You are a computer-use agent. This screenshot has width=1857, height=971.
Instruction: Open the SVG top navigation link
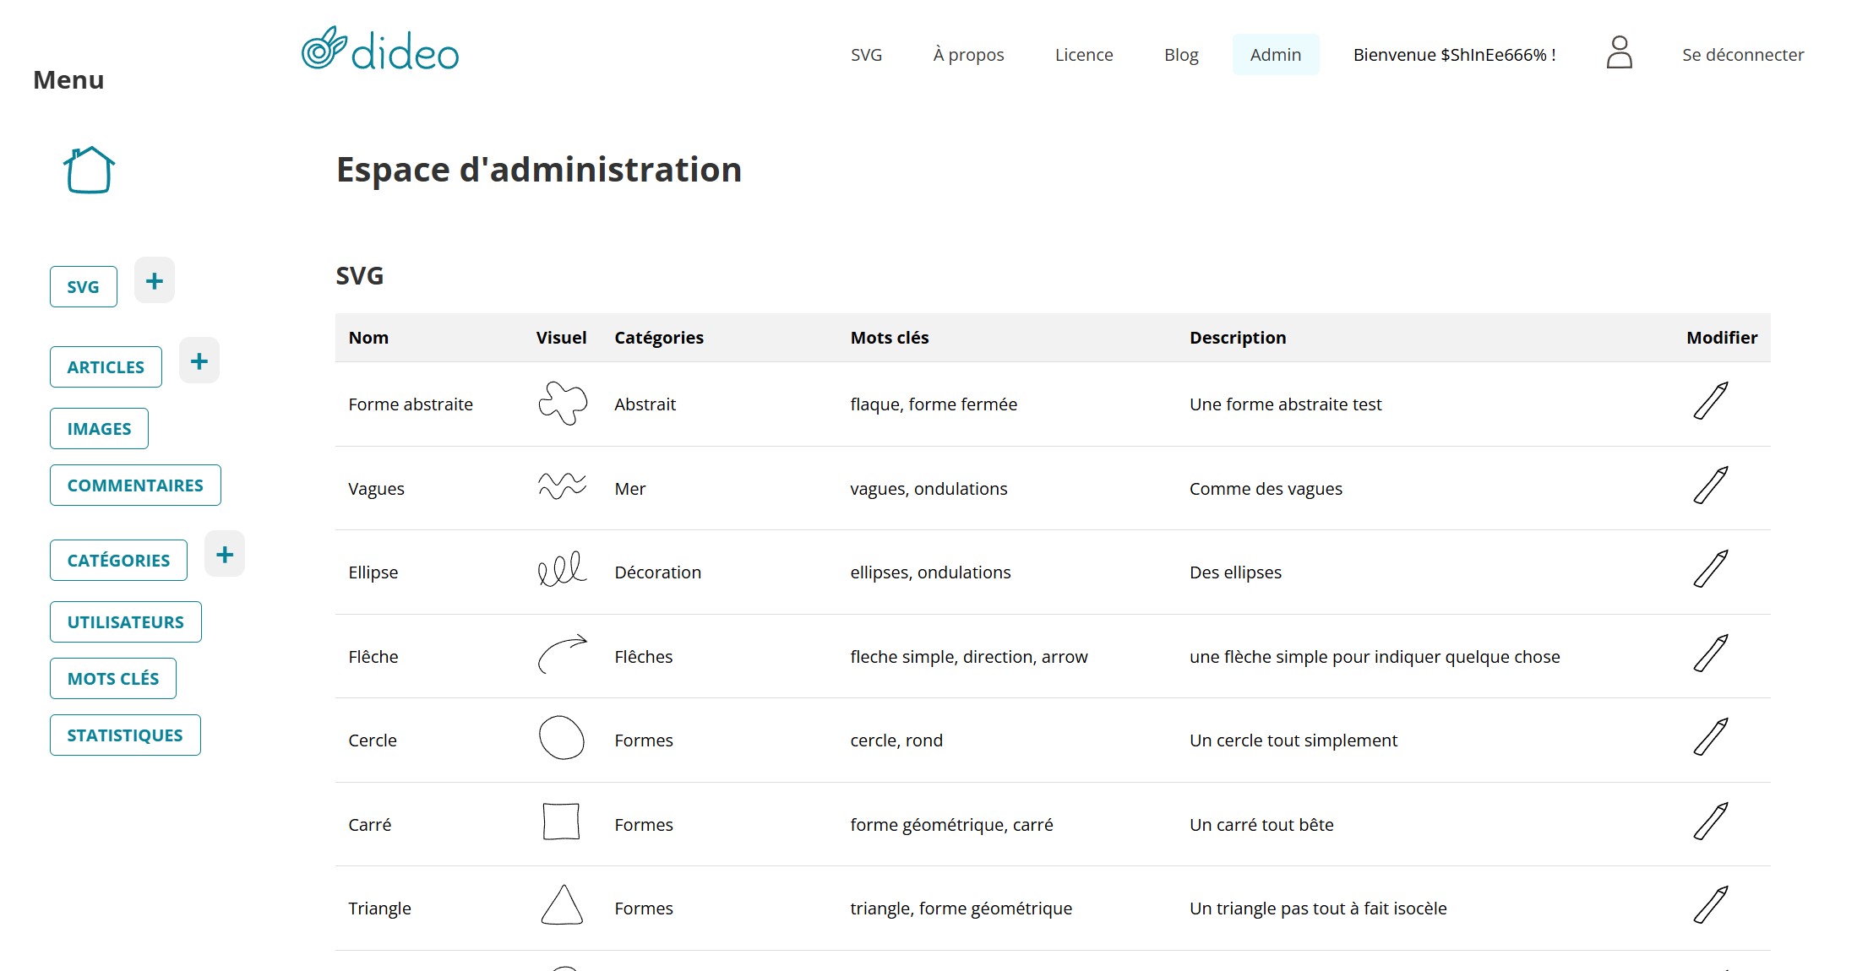[866, 55]
